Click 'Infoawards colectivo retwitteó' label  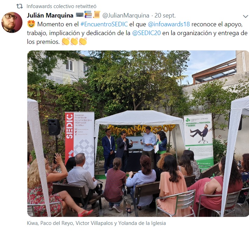(x=61, y=6)
